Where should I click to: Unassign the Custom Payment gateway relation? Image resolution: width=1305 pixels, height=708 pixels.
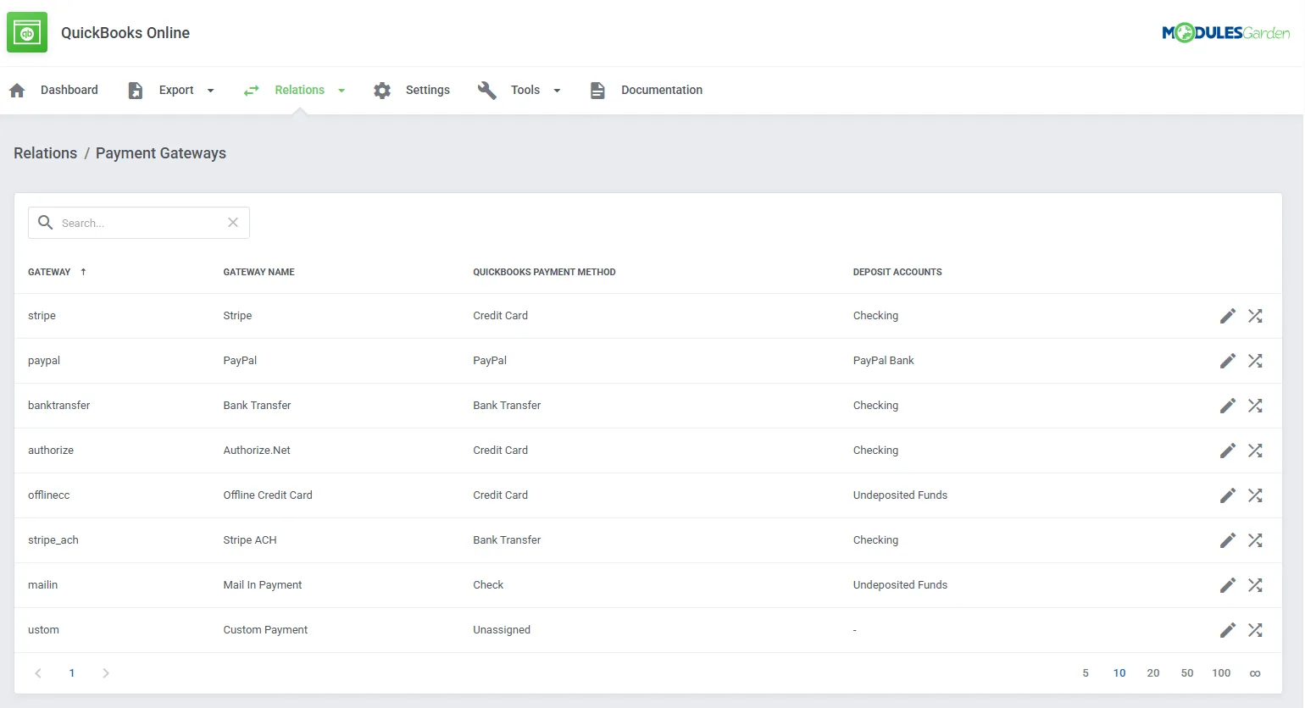click(1255, 630)
